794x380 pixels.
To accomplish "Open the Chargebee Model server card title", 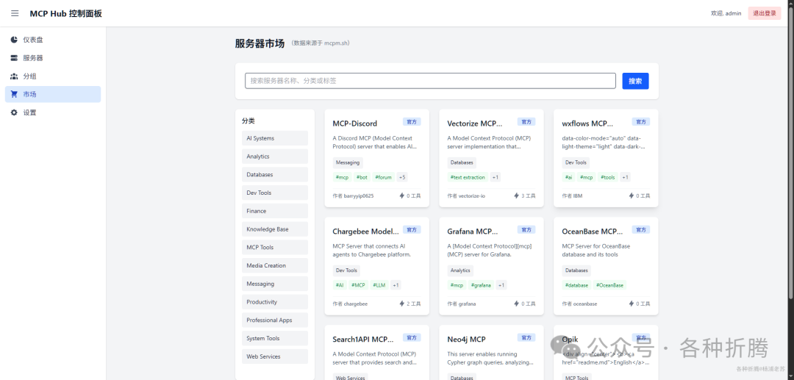I will tap(365, 232).
